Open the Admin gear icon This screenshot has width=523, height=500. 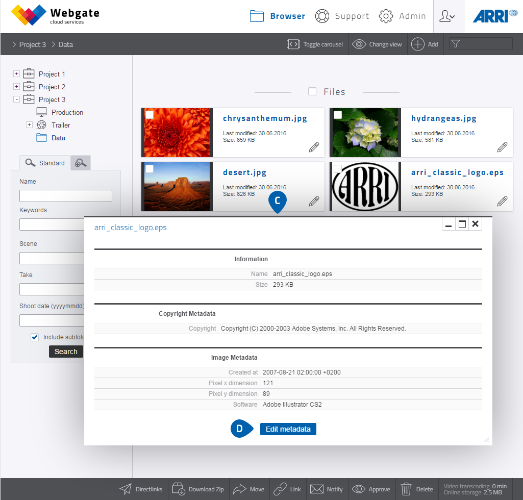pos(386,16)
